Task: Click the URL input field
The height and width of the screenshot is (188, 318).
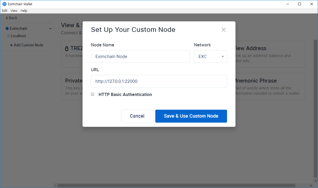Action: 159,81
